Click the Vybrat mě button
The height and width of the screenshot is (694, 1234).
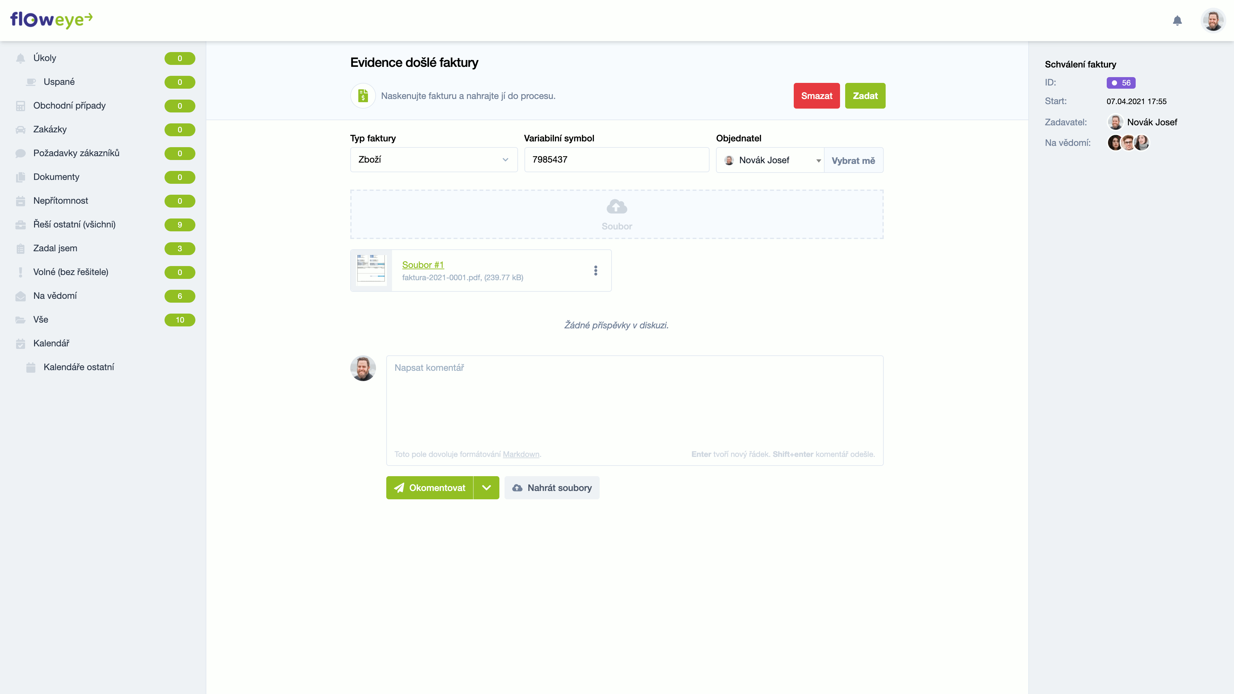tap(853, 160)
